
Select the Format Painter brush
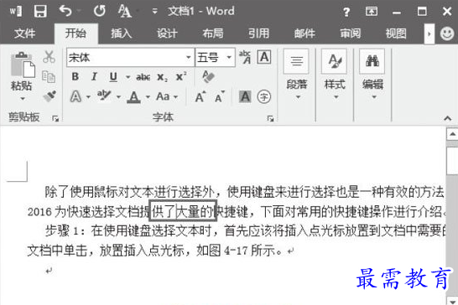(49, 96)
